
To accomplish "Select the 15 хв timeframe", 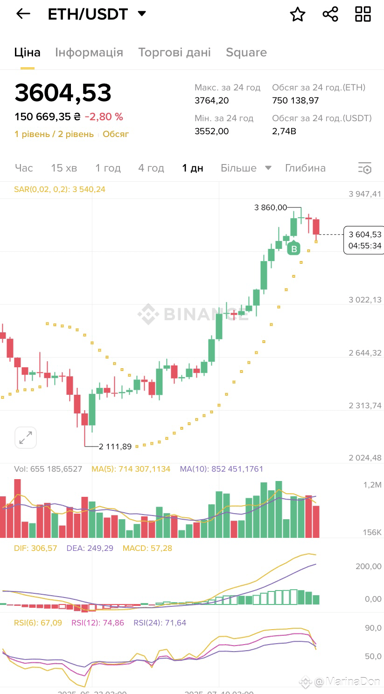I will click(x=64, y=168).
